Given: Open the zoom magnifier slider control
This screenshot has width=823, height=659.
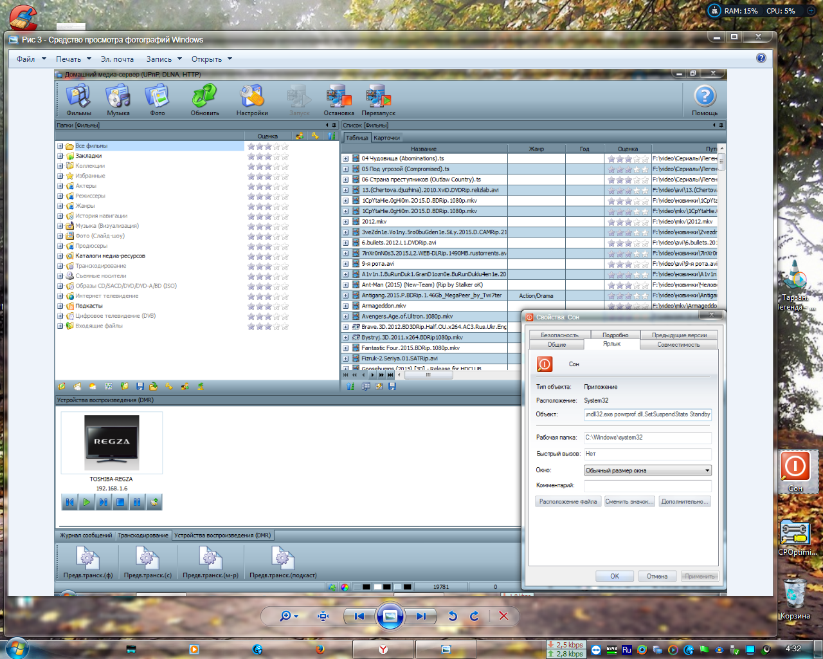Looking at the screenshot, I should pyautogui.click(x=289, y=616).
